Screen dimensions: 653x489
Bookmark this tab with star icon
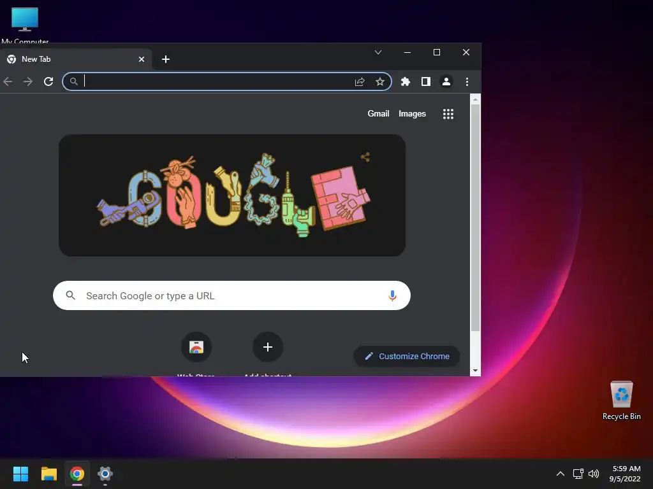click(380, 81)
